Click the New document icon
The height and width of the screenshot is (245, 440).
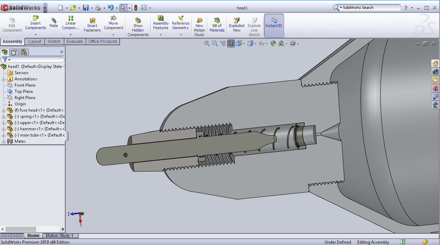[x=61, y=8]
